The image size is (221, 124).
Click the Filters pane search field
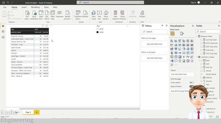point(154,32)
